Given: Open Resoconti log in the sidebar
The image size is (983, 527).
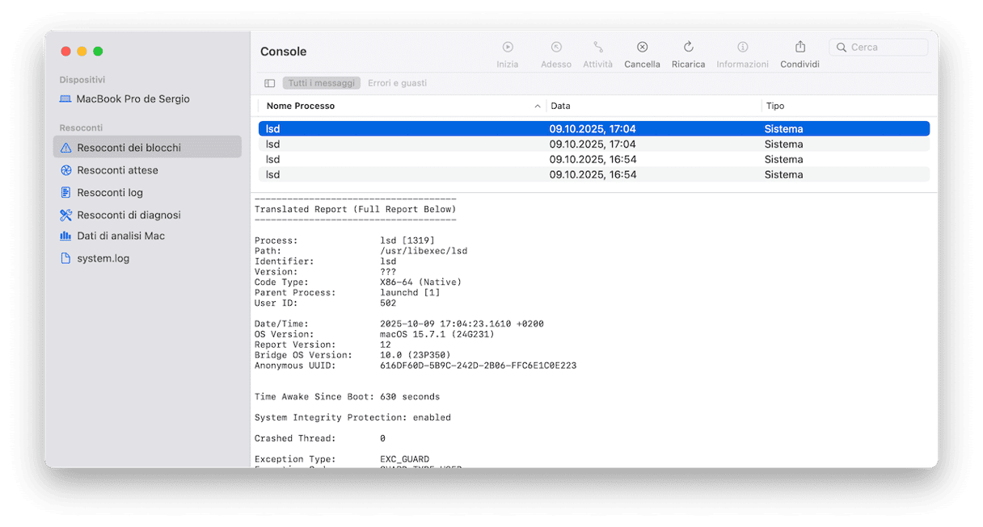Looking at the screenshot, I should click(110, 193).
